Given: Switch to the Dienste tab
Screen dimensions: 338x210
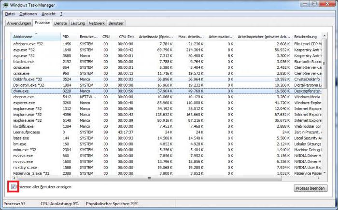Looking at the screenshot, I should (60, 23).
